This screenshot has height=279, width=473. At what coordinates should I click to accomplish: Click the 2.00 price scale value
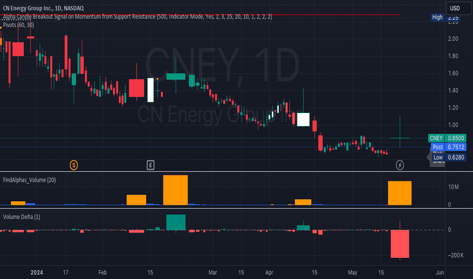[453, 39]
